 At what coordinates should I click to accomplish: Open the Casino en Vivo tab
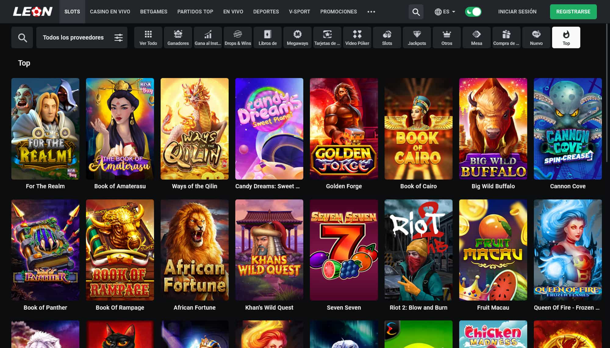110,12
